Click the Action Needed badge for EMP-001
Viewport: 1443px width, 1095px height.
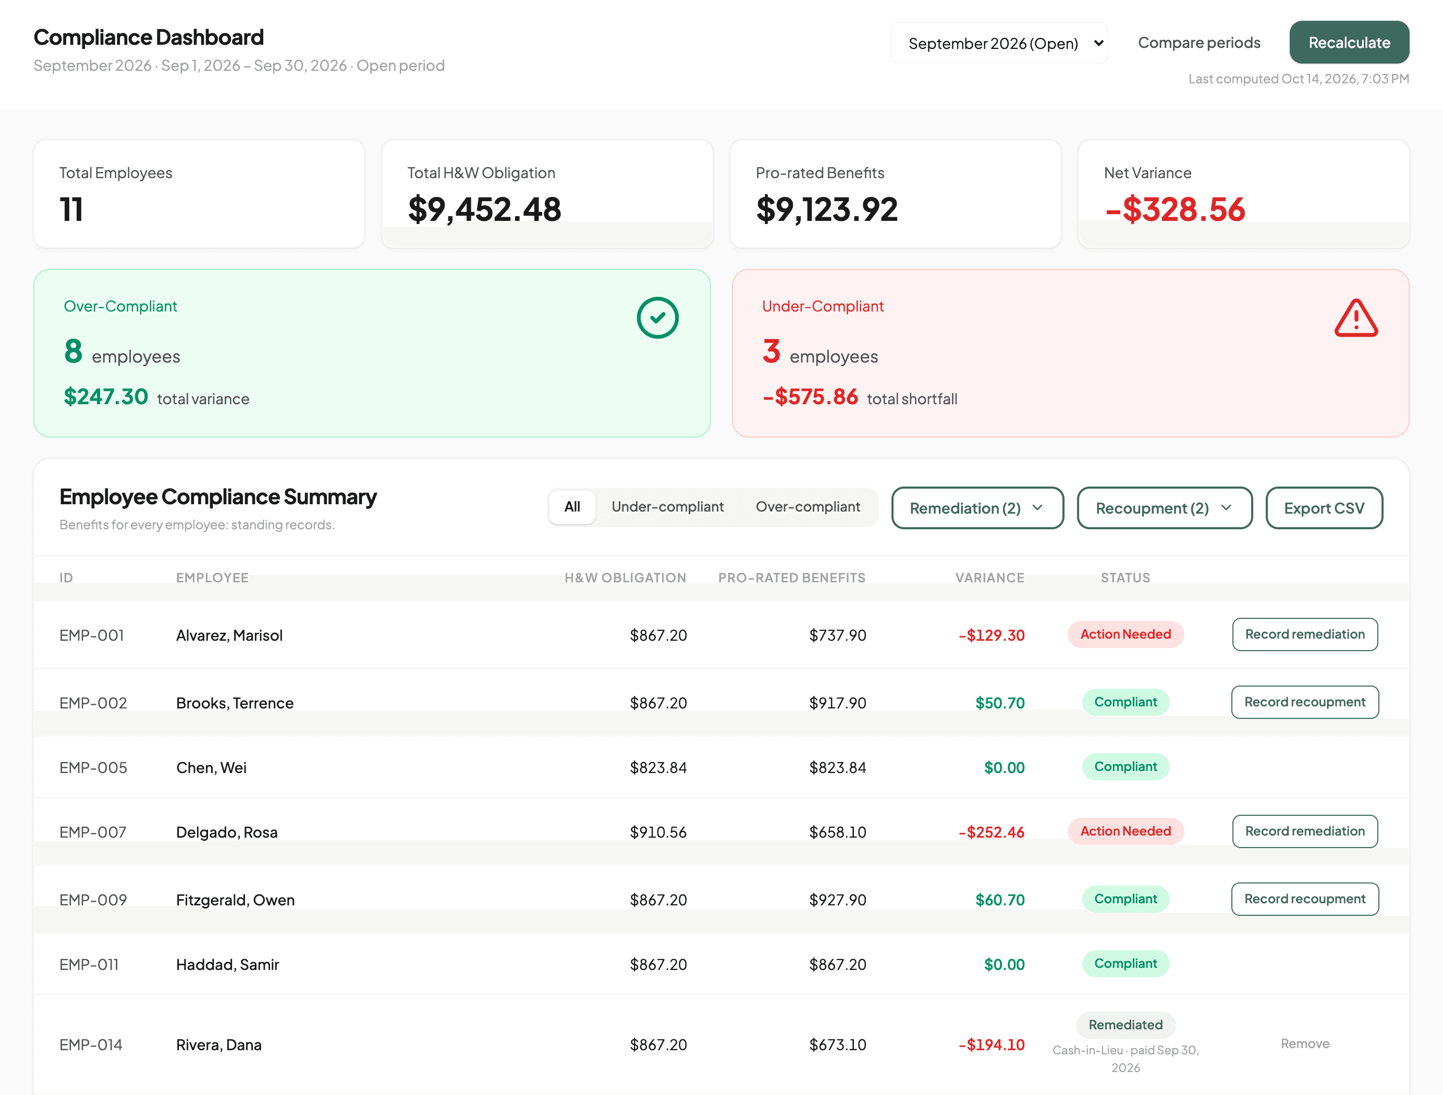tap(1126, 634)
